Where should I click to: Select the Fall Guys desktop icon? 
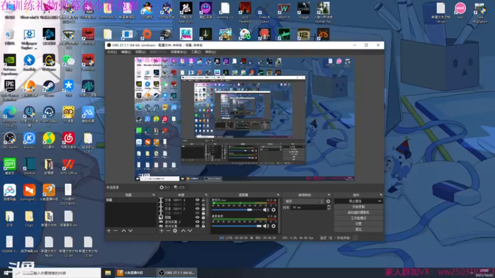click(186, 34)
